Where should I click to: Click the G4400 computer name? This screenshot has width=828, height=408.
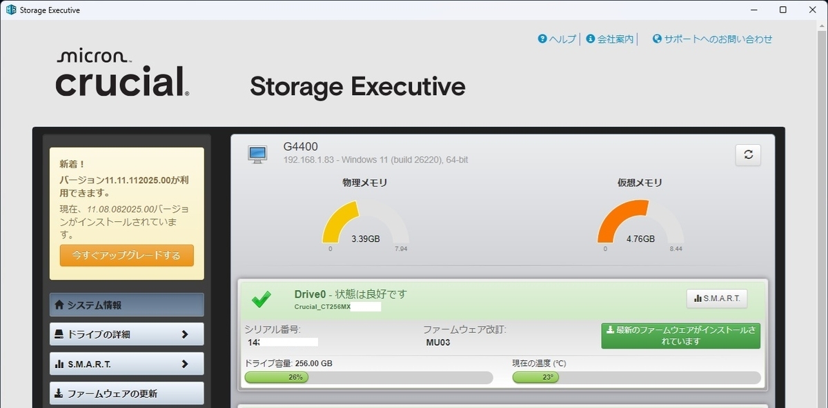point(300,146)
